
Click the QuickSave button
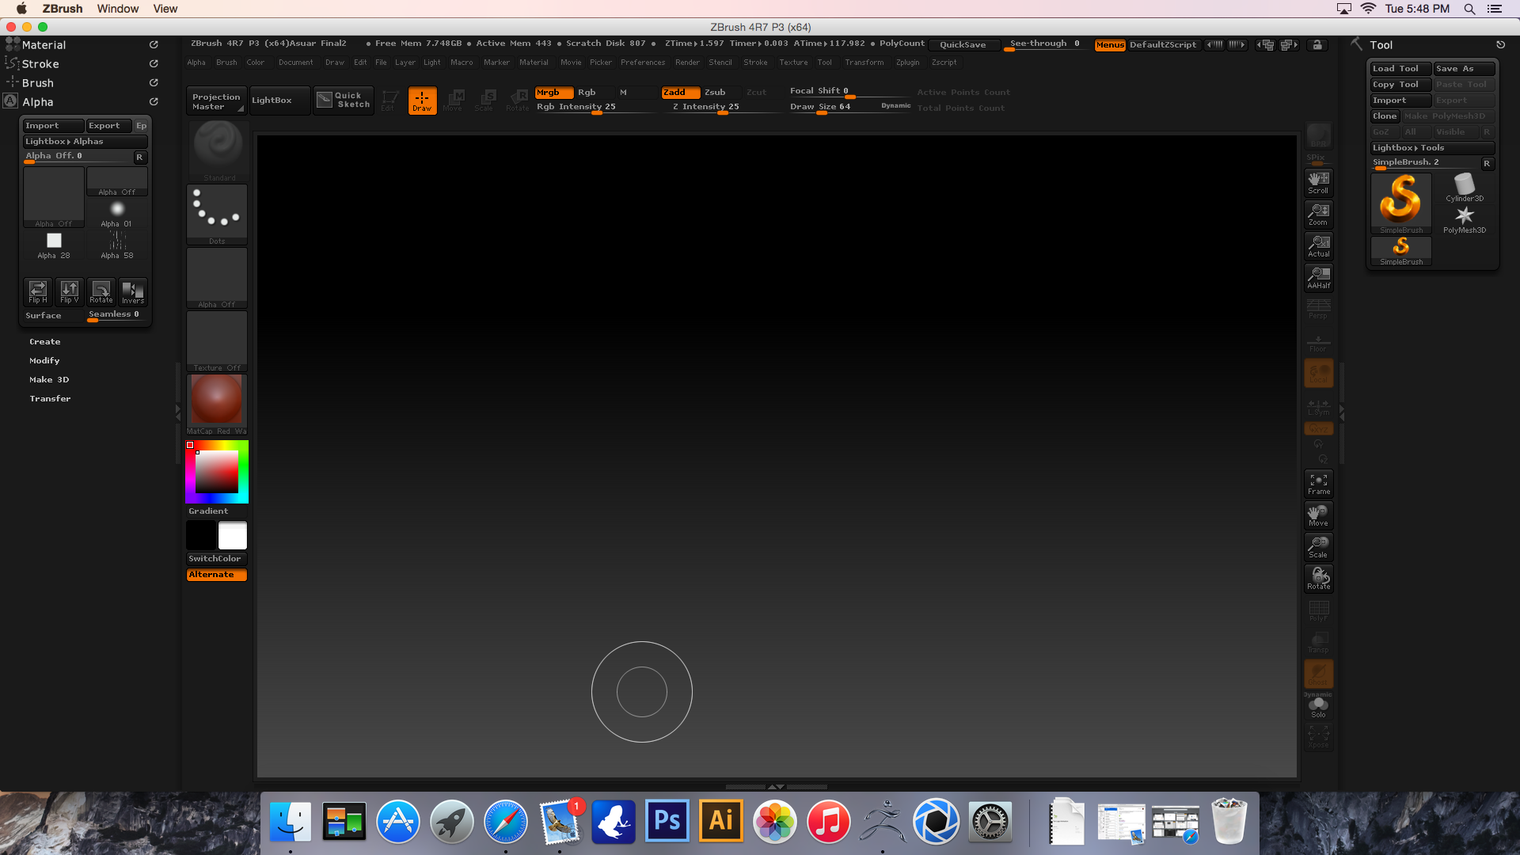coord(963,45)
